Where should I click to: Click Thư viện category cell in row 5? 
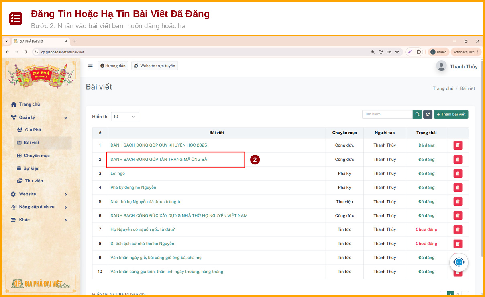[x=344, y=201]
